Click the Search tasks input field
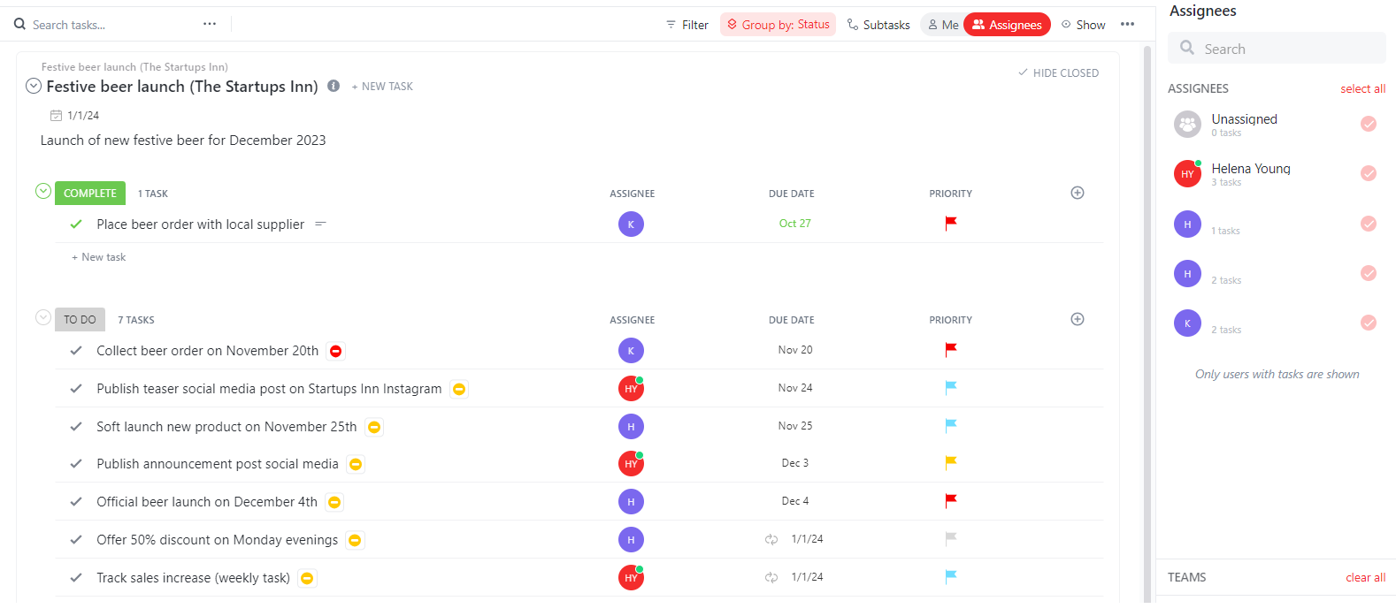This screenshot has height=616, width=1396. tap(106, 25)
